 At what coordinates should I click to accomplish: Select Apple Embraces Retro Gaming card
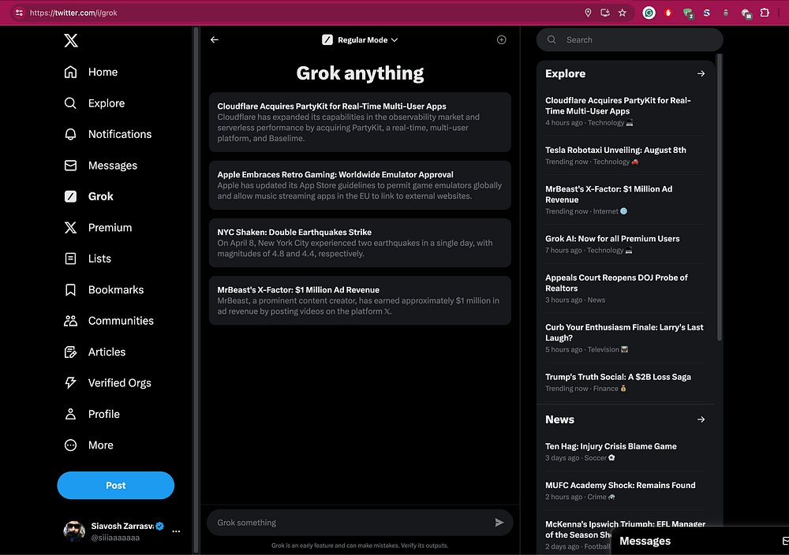point(360,185)
